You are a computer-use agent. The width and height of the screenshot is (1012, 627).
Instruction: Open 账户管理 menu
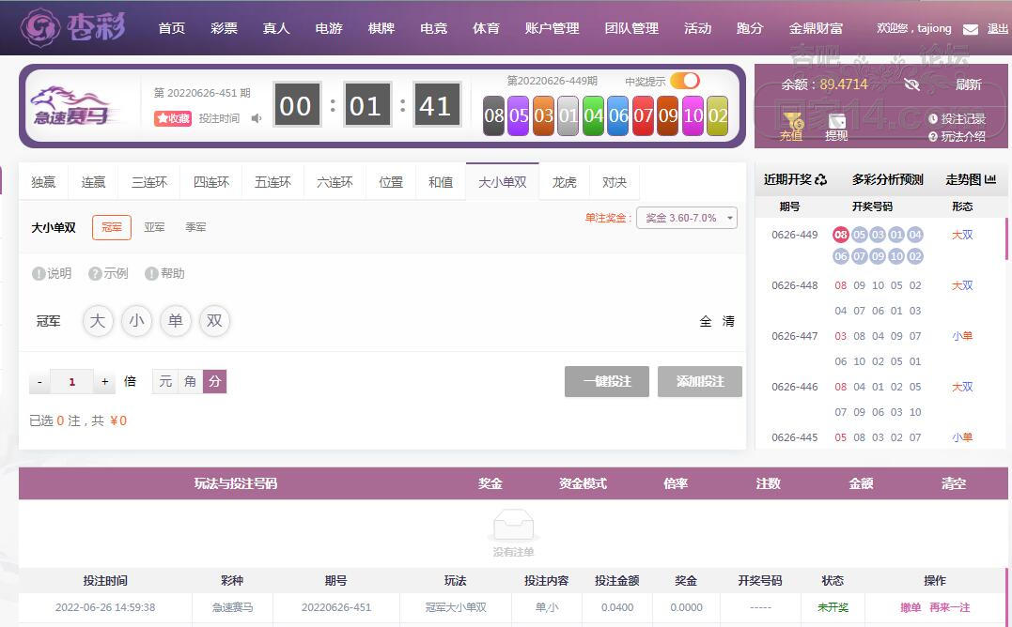pos(552,28)
